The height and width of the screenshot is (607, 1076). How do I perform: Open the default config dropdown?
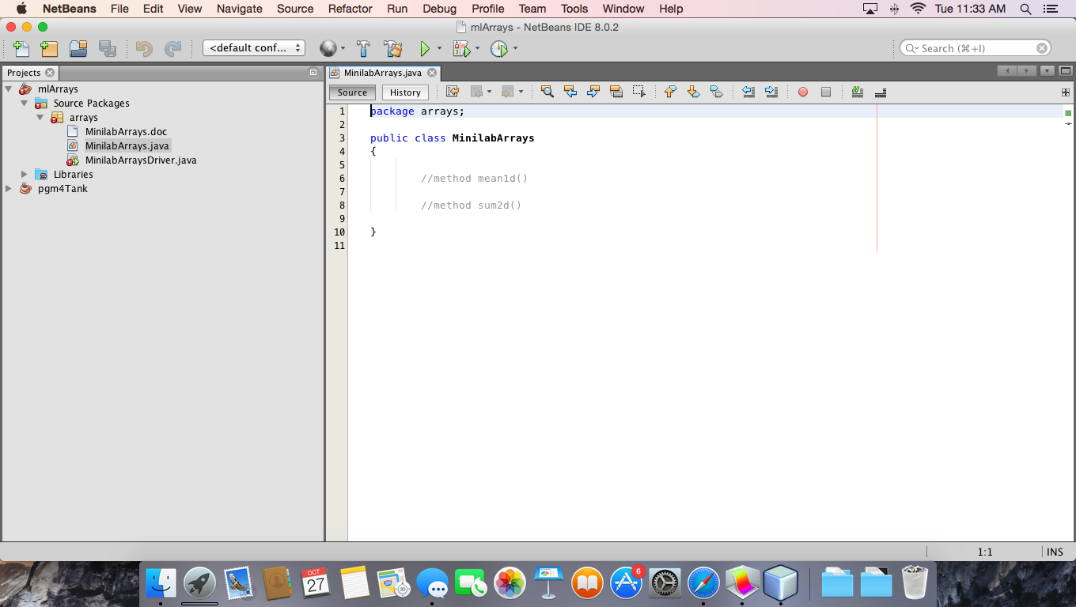point(254,48)
